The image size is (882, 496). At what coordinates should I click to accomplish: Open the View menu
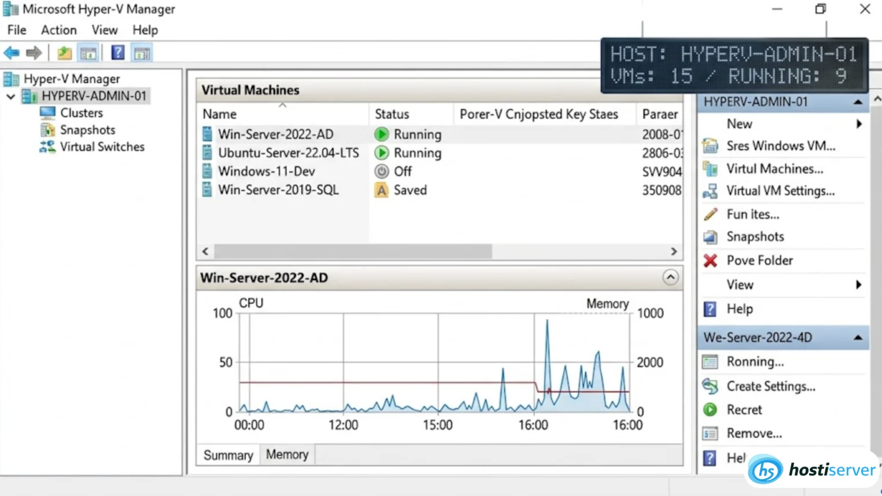[105, 30]
